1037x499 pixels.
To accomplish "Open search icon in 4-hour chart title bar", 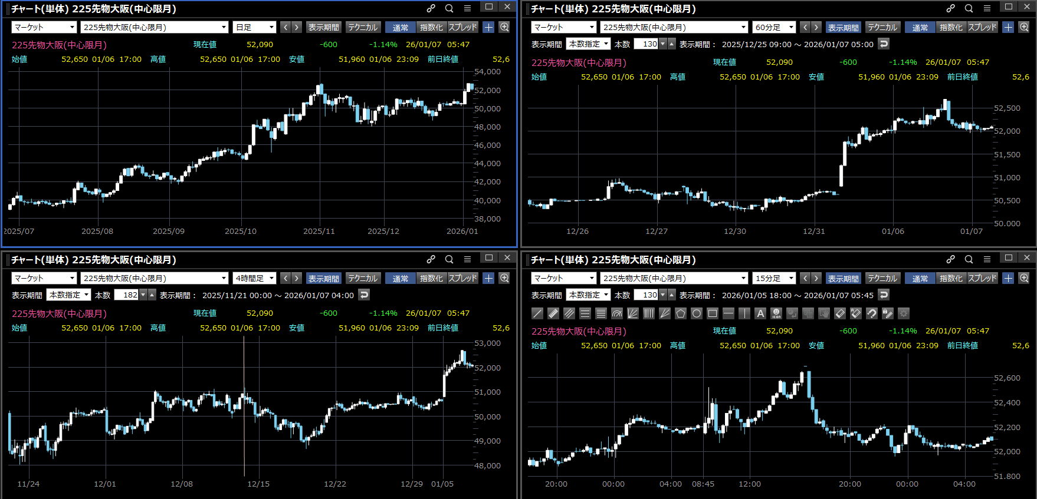I will click(x=449, y=259).
